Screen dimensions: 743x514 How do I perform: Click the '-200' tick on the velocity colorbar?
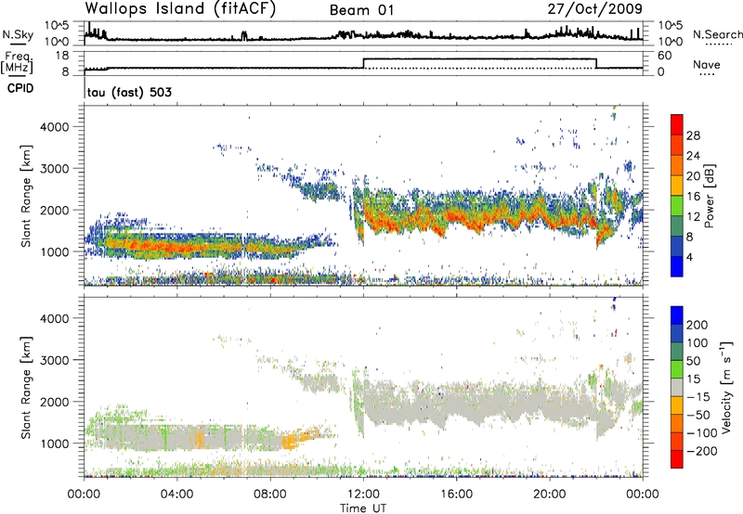(x=702, y=451)
